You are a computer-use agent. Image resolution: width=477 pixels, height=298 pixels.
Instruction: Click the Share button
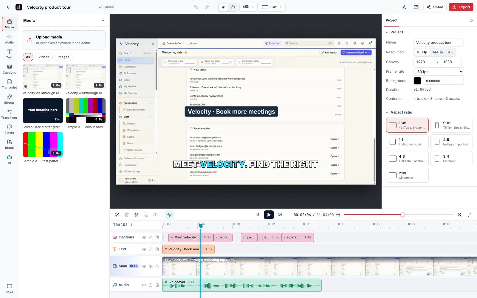point(435,7)
